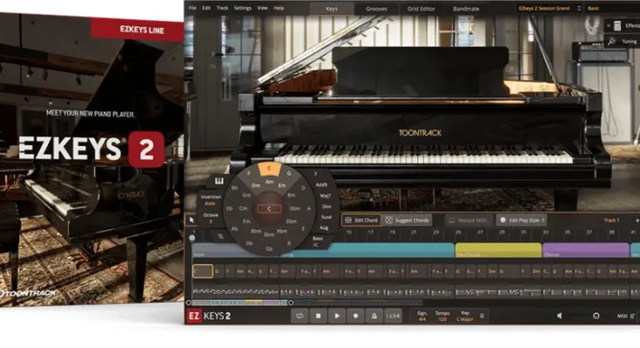Toggle the metronome icon
This screenshot has height=348, width=640.
coord(374,316)
